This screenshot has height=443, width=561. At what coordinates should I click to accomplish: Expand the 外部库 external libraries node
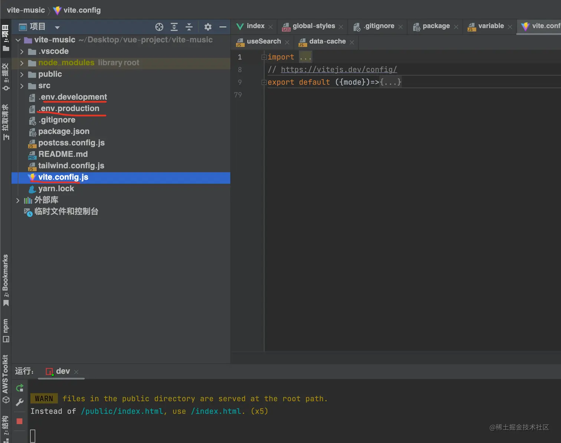(18, 201)
